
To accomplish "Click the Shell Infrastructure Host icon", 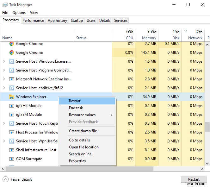I will pos(12,150).
